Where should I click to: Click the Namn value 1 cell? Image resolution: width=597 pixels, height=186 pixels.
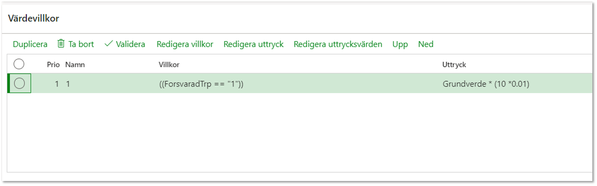pos(68,84)
